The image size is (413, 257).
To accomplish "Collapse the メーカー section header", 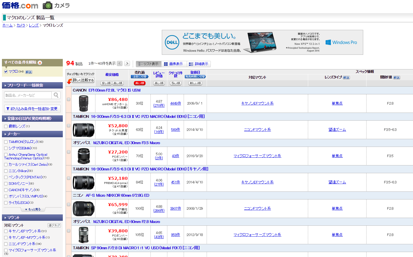I will tap(32, 134).
